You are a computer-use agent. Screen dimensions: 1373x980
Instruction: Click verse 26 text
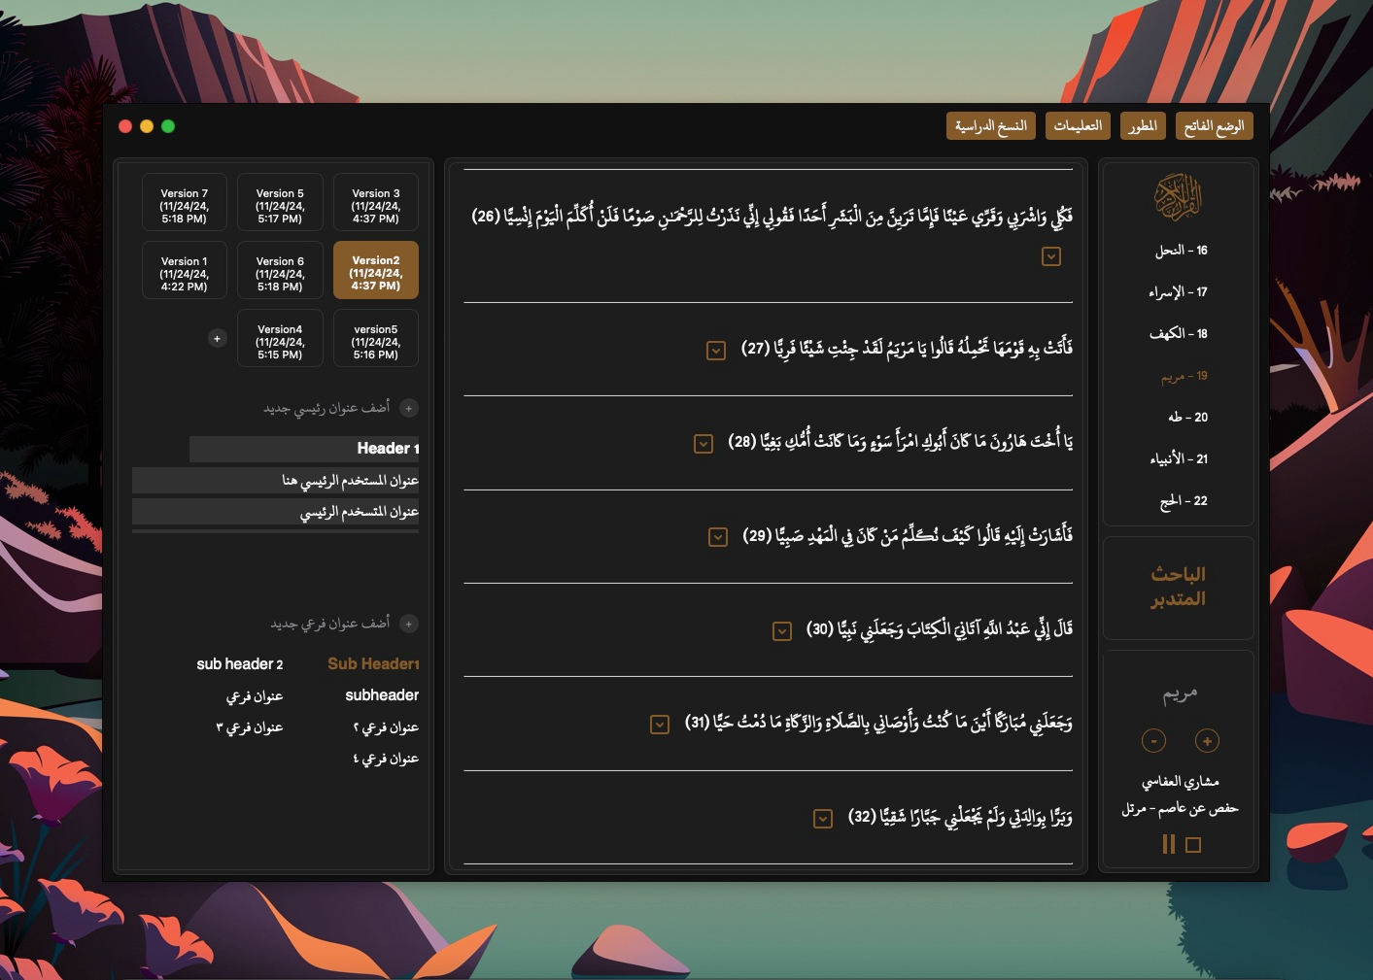coord(772,217)
